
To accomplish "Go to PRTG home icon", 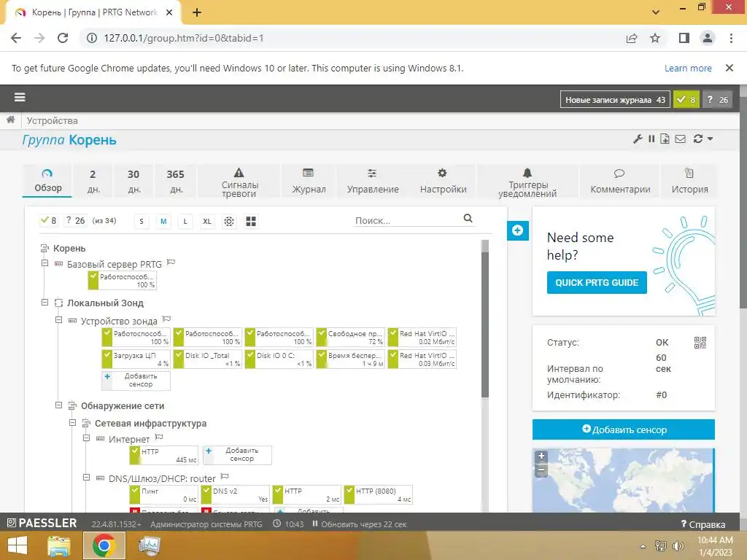I will point(10,120).
